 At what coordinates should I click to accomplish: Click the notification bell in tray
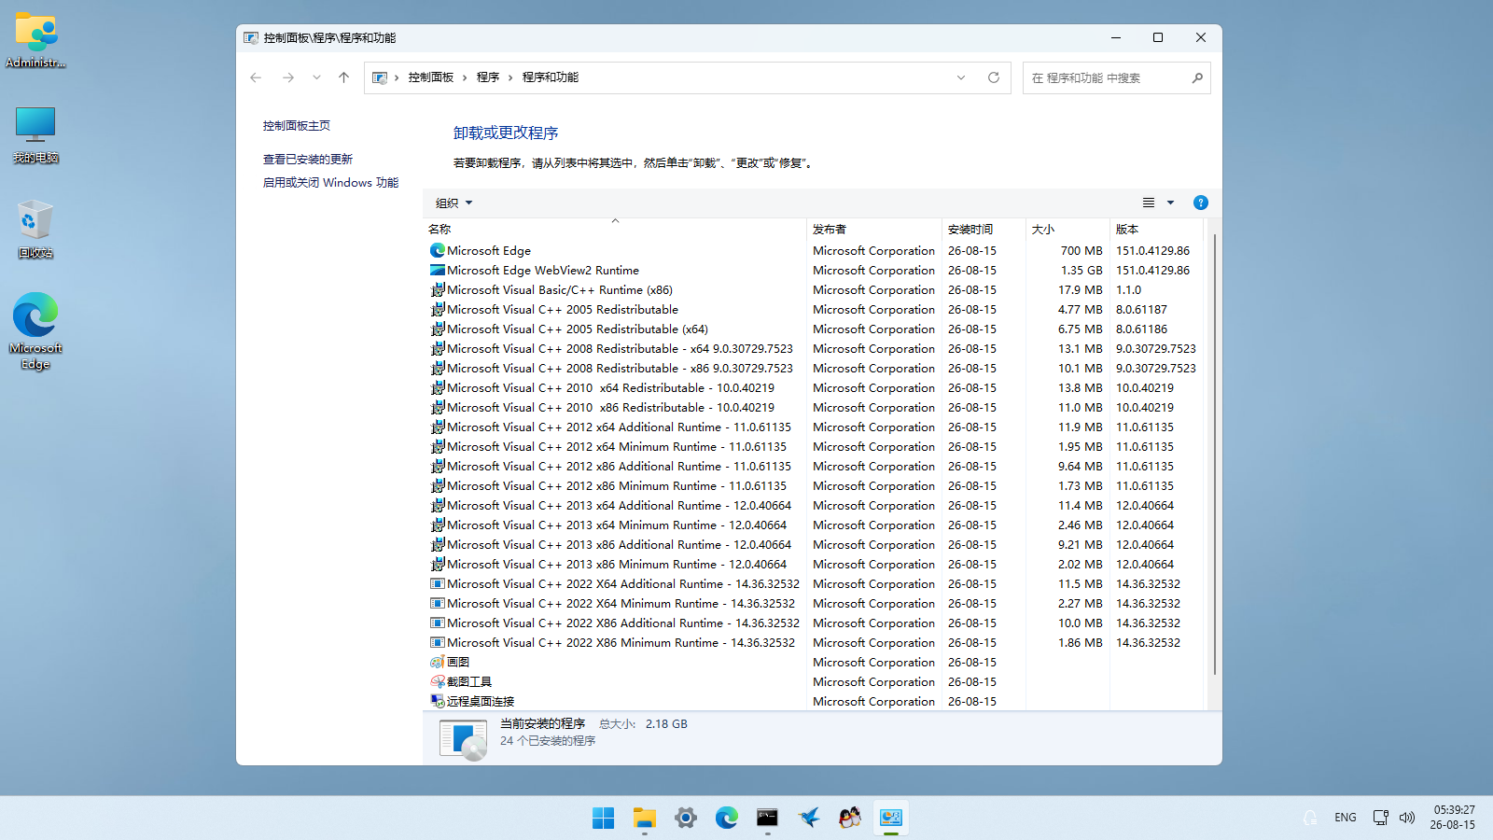[x=1310, y=818]
